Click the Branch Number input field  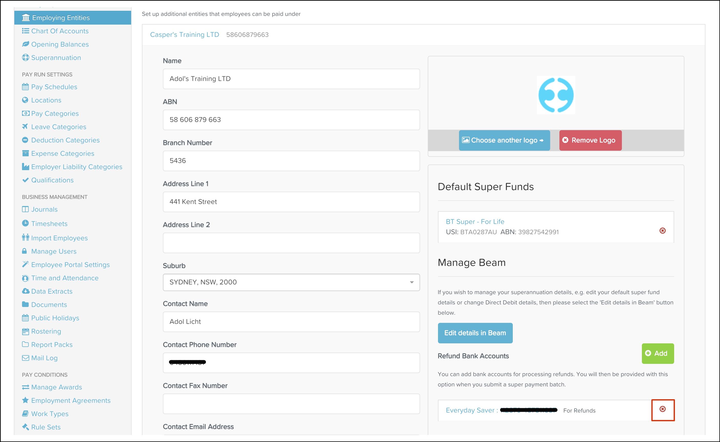click(x=291, y=161)
